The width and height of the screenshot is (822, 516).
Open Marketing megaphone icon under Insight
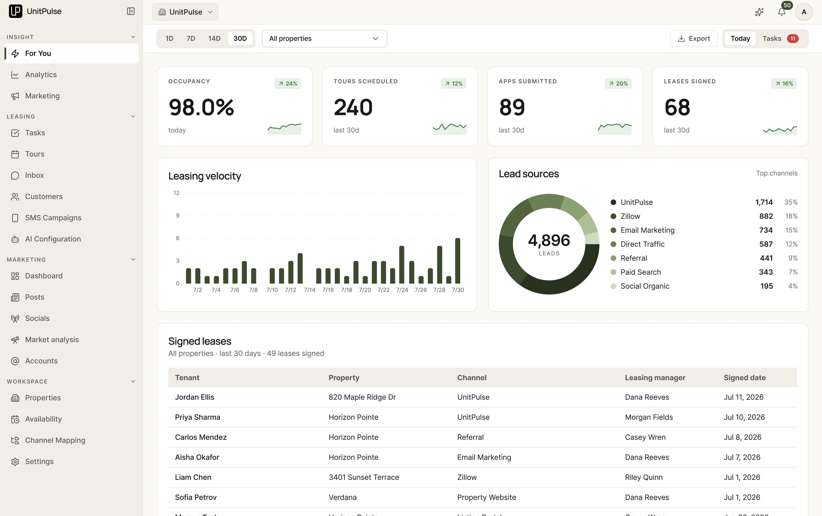click(15, 96)
